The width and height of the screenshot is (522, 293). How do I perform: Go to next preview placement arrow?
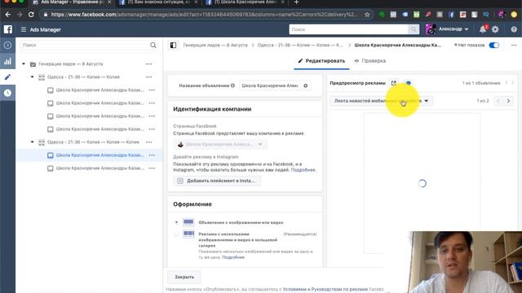(x=508, y=101)
